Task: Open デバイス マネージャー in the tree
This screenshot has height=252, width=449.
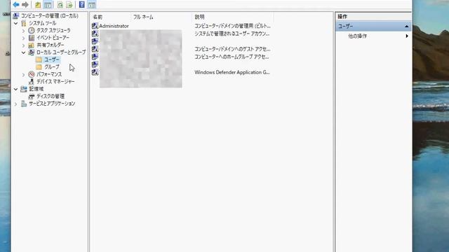Action: pos(55,82)
